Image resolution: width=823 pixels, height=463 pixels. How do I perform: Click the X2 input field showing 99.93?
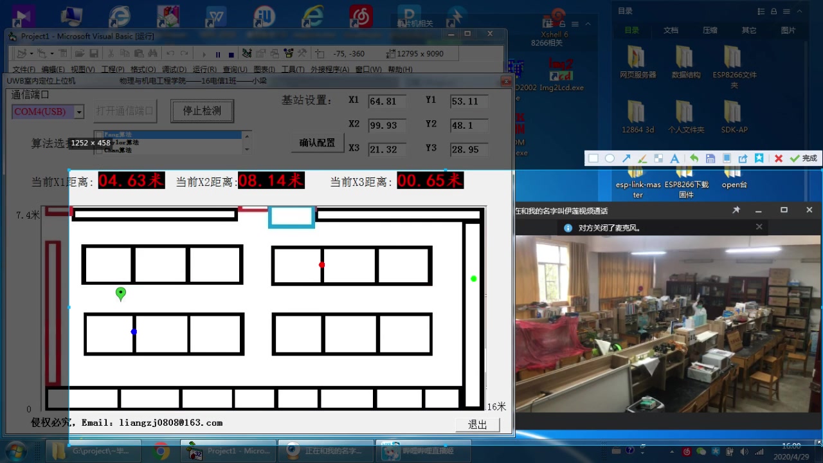click(386, 125)
